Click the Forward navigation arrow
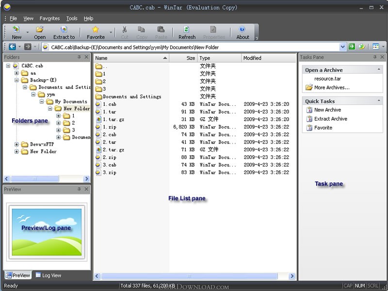 [28, 47]
